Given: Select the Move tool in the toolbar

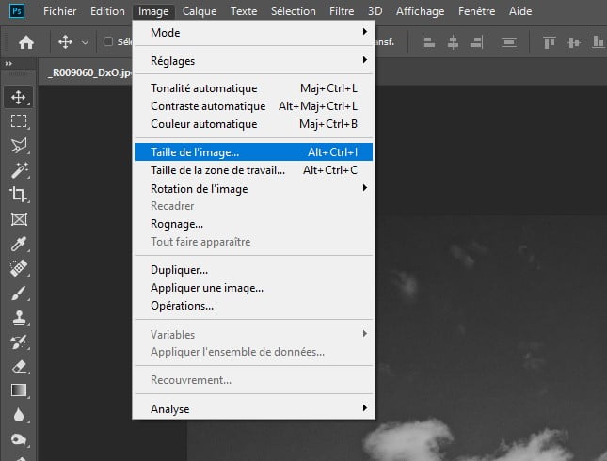Looking at the screenshot, I should click(x=18, y=96).
